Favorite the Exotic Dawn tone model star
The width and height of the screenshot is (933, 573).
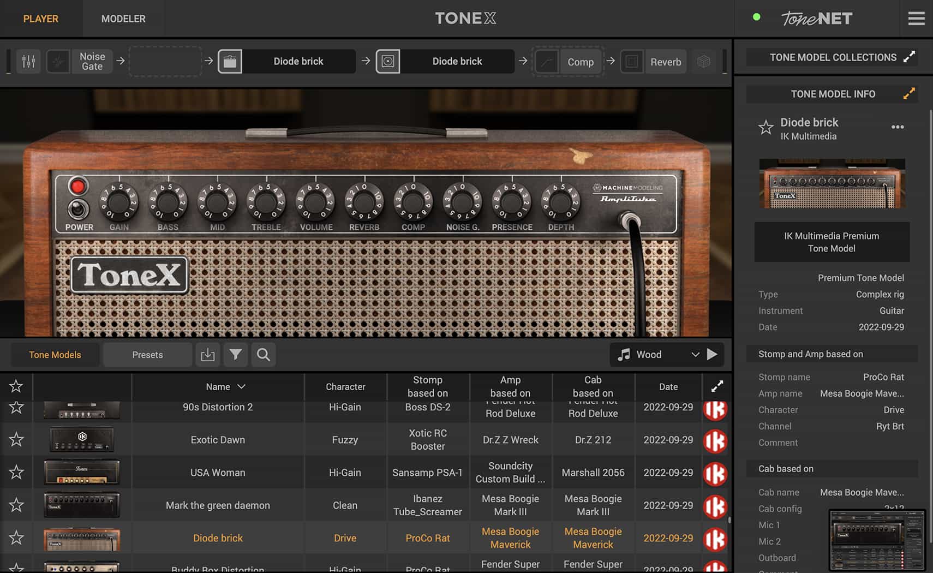tap(16, 439)
